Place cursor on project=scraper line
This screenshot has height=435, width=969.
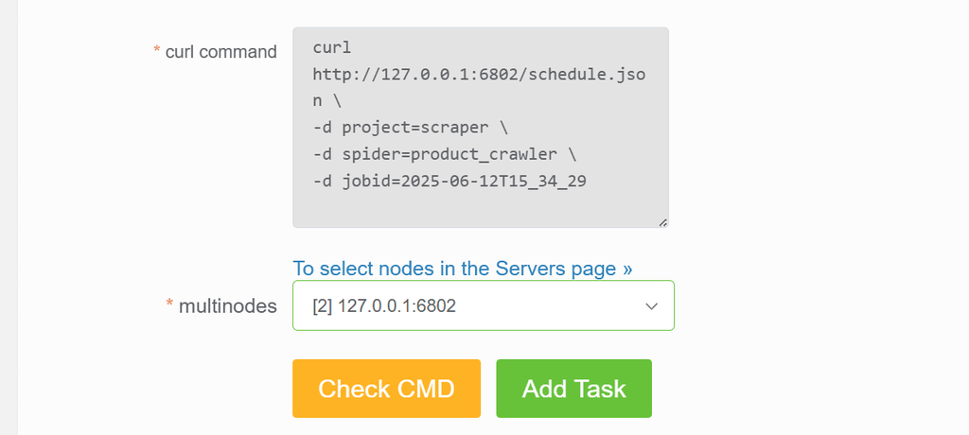(411, 128)
